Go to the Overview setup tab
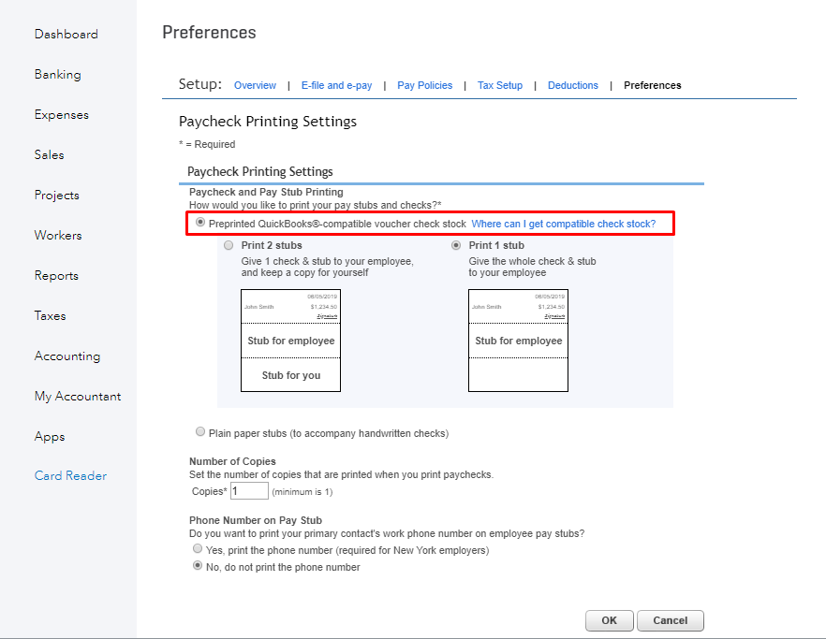Viewport: 826px width, 639px height. (x=255, y=85)
